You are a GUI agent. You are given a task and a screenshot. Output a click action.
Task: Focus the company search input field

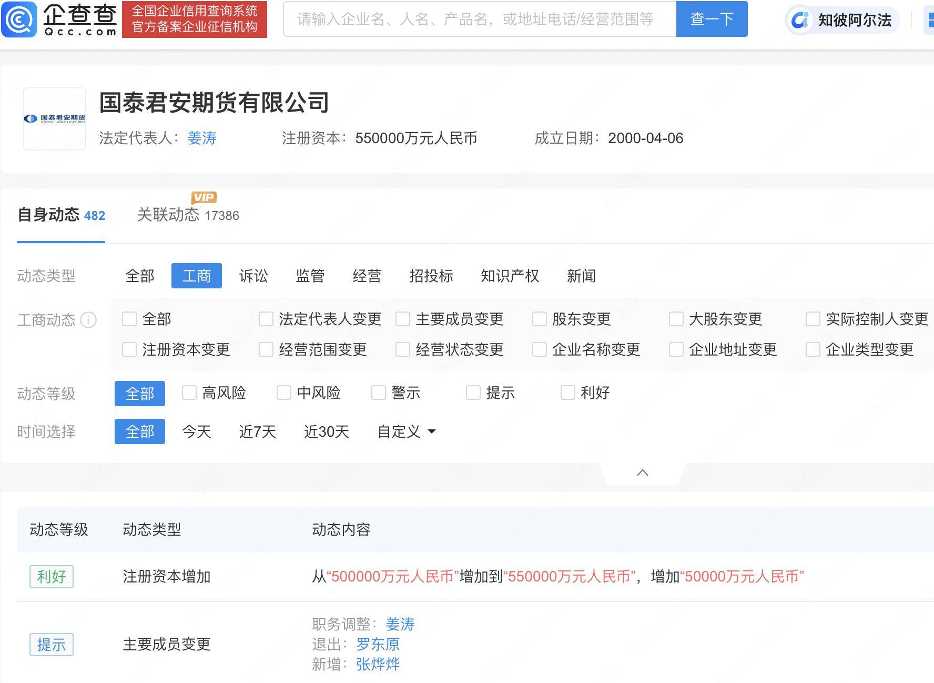pos(480,19)
